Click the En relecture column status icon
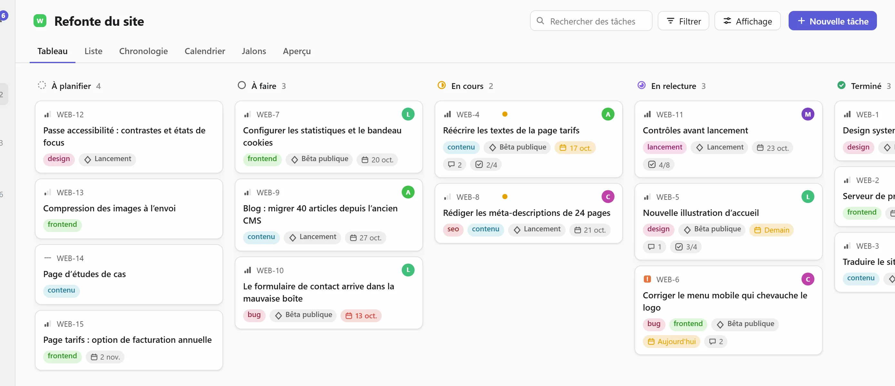The width and height of the screenshot is (895, 386). (x=641, y=85)
